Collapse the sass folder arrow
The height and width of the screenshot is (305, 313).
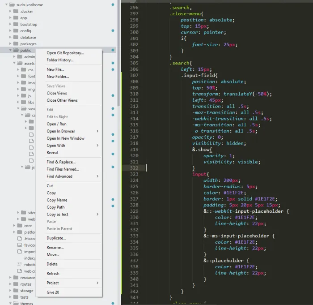(x=18, y=108)
